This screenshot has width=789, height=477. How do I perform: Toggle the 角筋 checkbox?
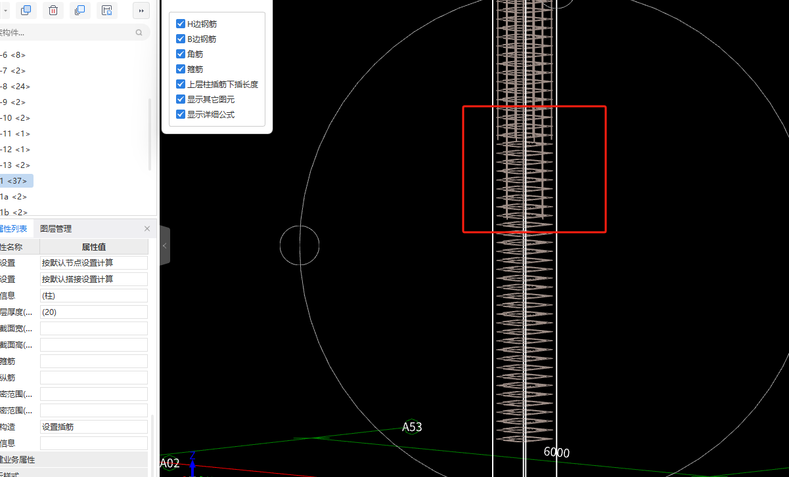tap(181, 54)
